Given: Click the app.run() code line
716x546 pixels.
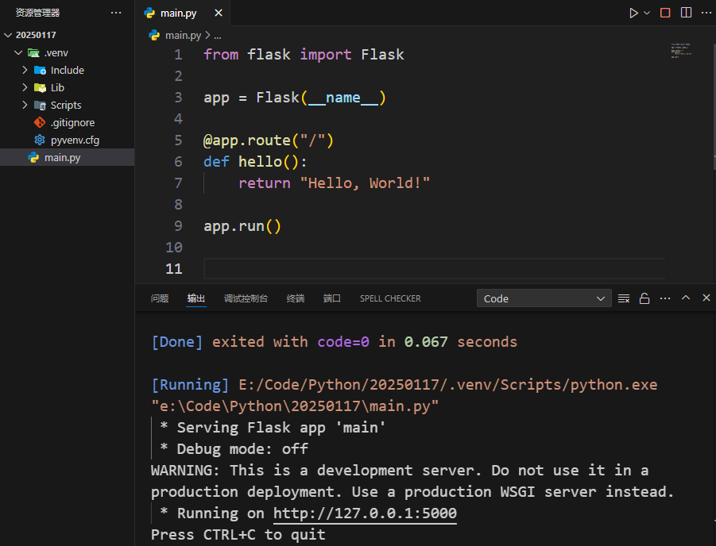Looking at the screenshot, I should click(x=242, y=226).
